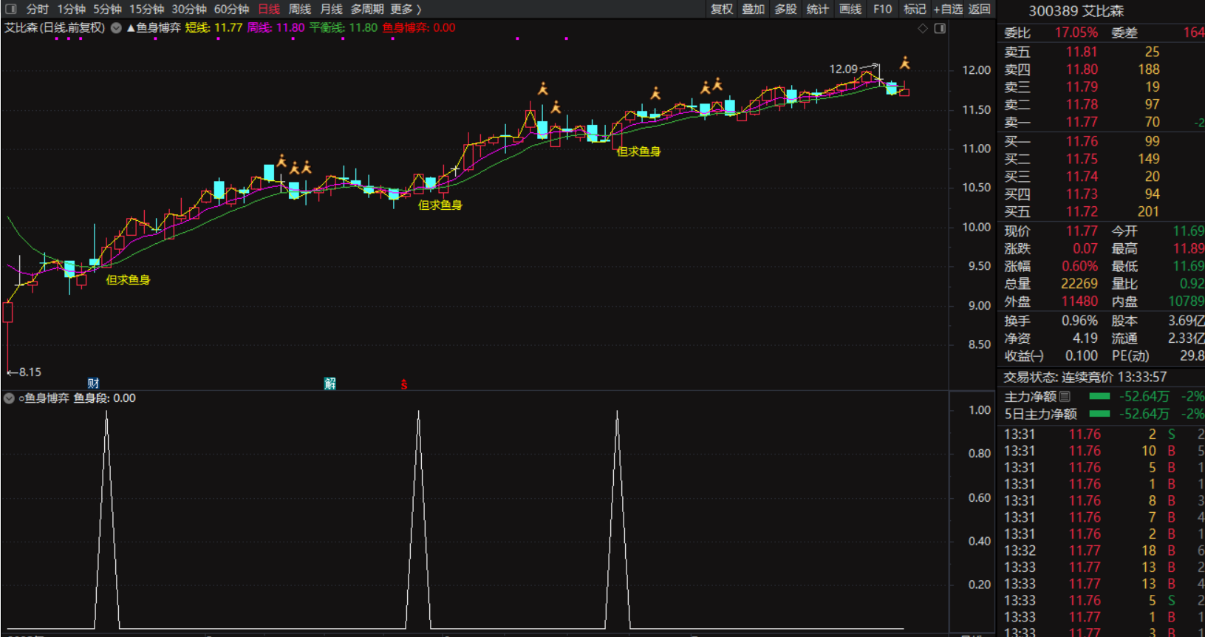
Task: Add stock via +自选 button
Action: coord(948,9)
